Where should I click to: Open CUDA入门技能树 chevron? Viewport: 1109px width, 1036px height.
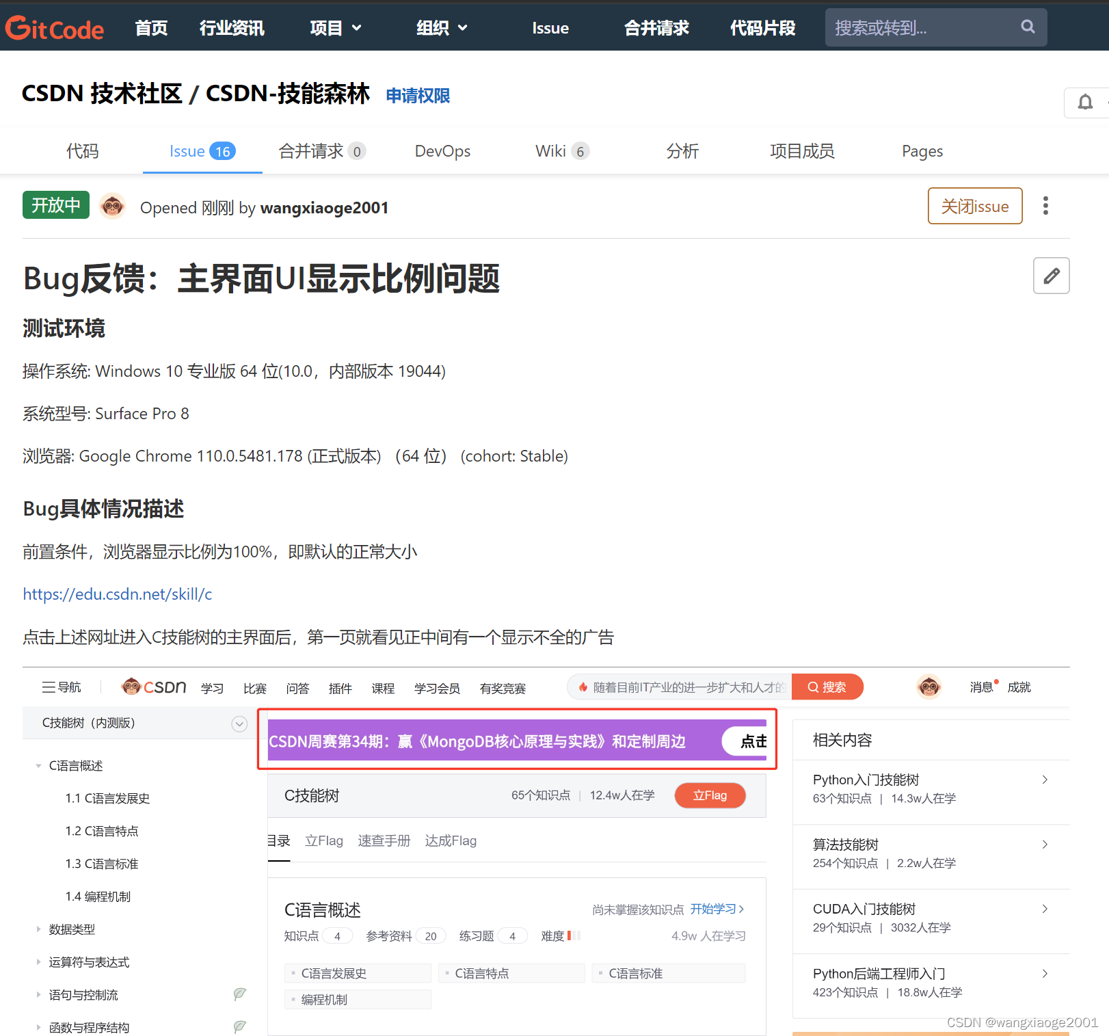(1045, 909)
